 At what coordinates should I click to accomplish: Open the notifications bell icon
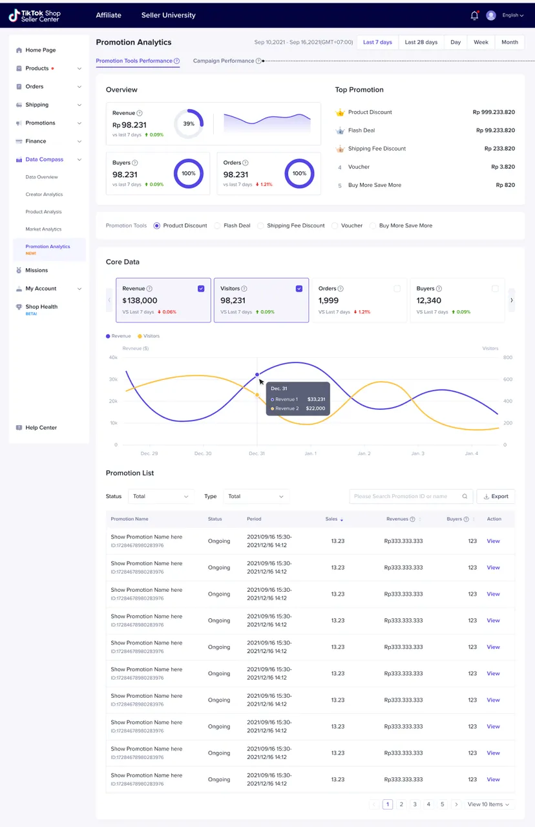click(x=474, y=15)
